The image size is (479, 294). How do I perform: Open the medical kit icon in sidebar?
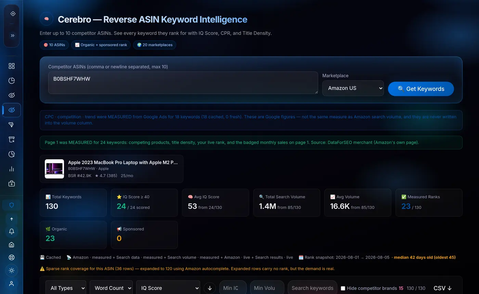tap(12, 184)
